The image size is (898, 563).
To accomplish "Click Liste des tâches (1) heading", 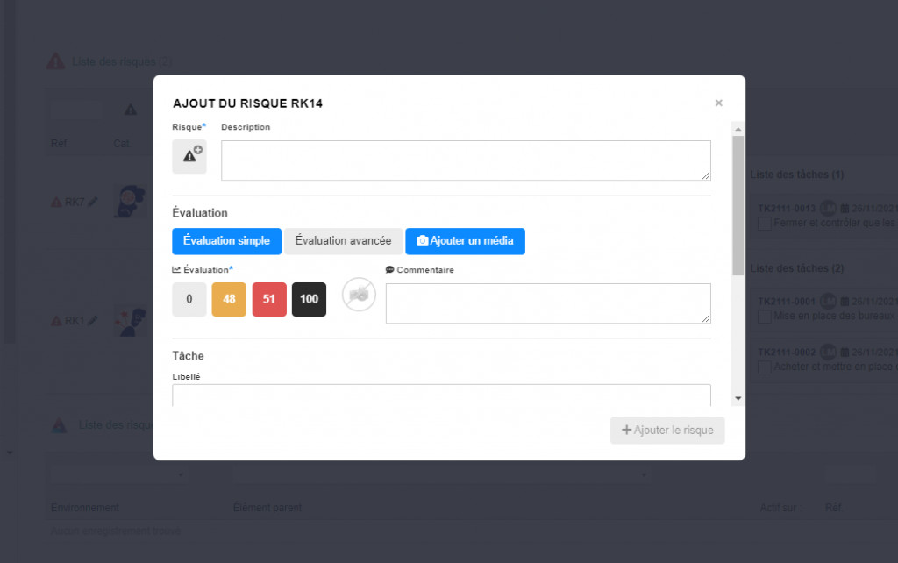I will [x=796, y=175].
